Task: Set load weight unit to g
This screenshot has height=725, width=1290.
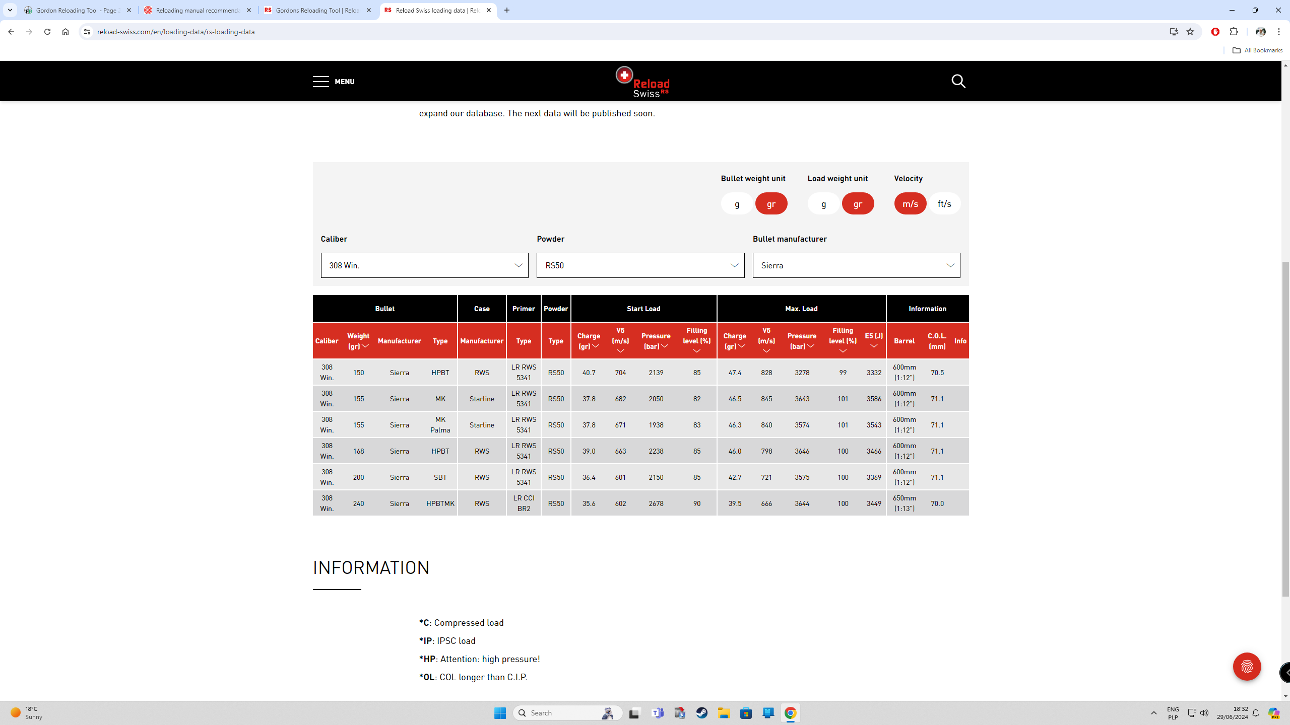Action: (823, 203)
